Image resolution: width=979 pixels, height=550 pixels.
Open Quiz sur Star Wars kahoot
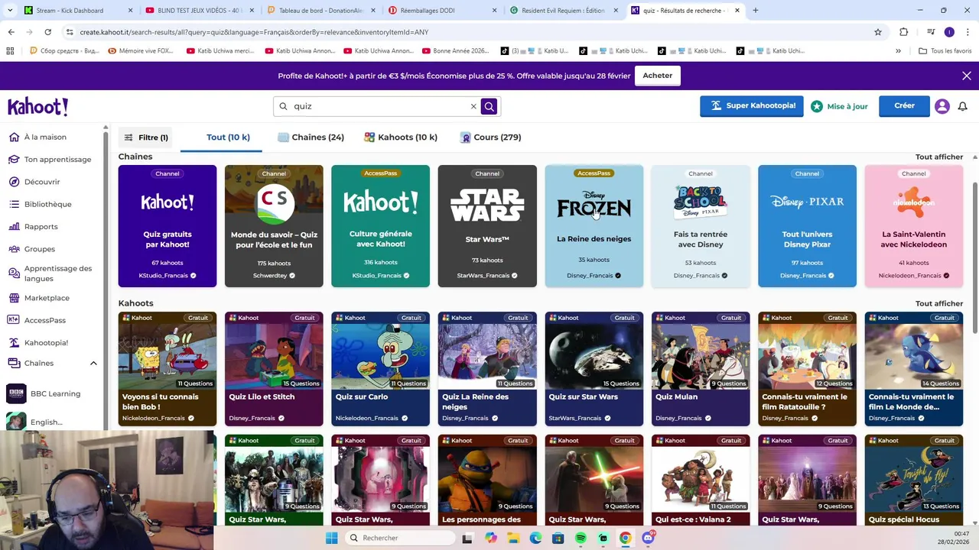click(x=594, y=369)
